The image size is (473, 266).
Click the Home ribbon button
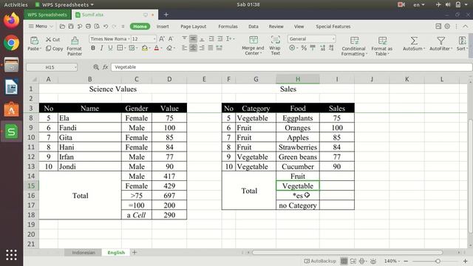tap(140, 27)
